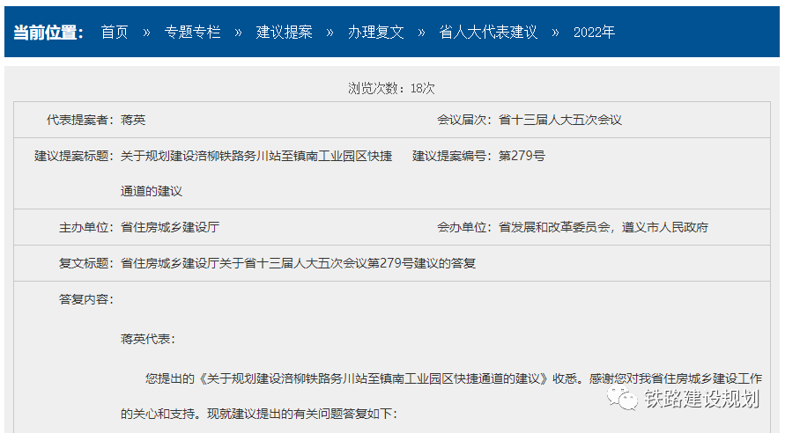Open 建议提案 breadcrumb link
This screenshot has height=433, width=785.
pos(285,32)
